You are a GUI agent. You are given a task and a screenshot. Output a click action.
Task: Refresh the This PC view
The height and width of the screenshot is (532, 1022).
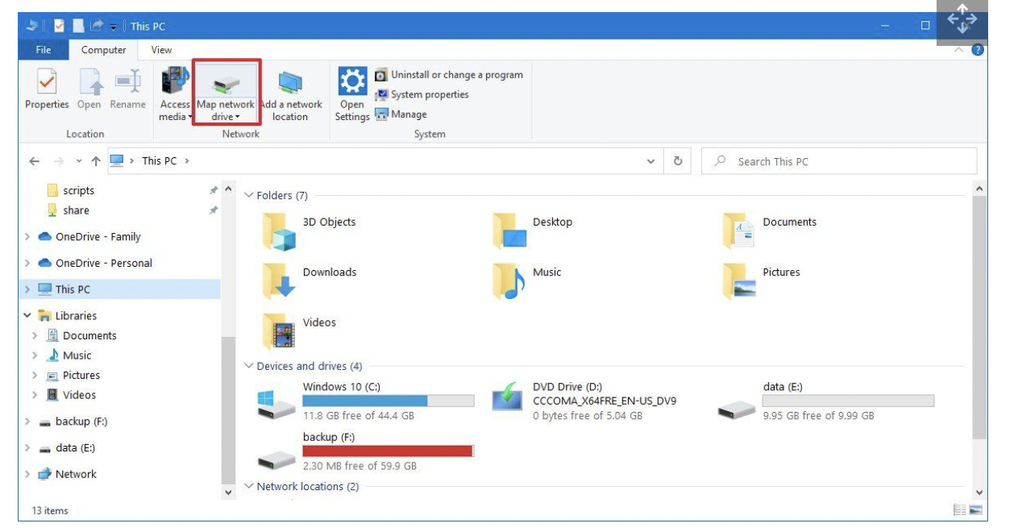click(678, 161)
